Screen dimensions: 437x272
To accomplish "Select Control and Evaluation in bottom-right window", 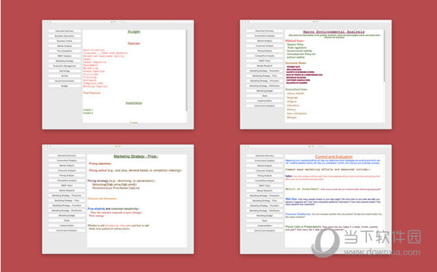I will 264,231.
